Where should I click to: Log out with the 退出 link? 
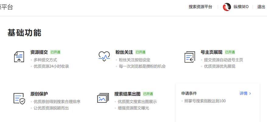coord(261,7)
